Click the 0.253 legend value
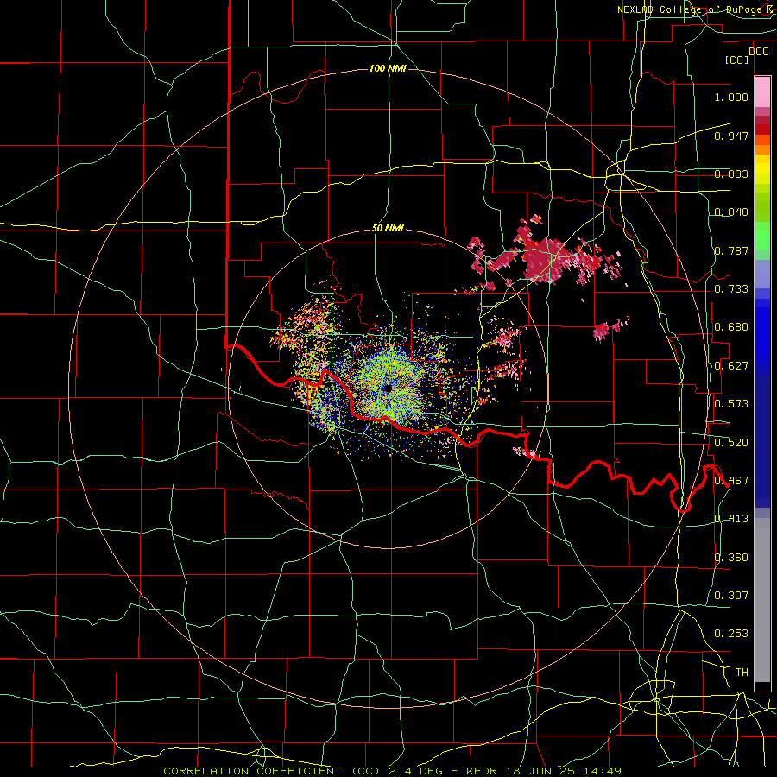This screenshot has height=777, width=777. [x=731, y=634]
